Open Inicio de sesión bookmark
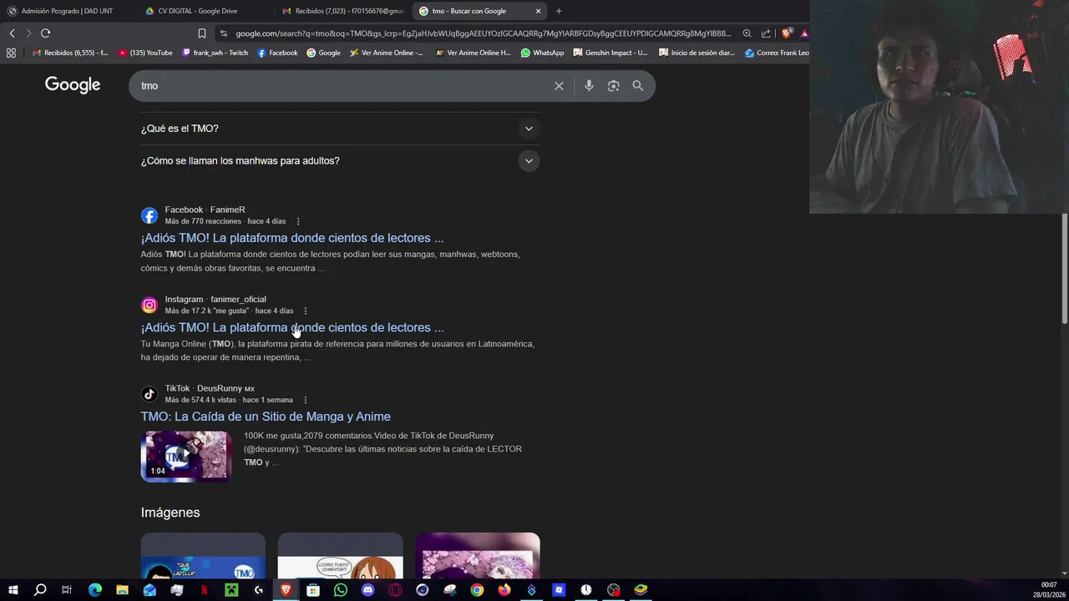Viewport: 1069px width, 601px height. pyautogui.click(x=697, y=53)
